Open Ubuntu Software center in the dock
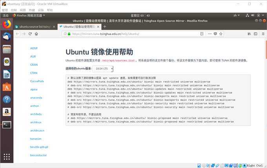This screenshot has width=267, height=168. (x=7, y=87)
